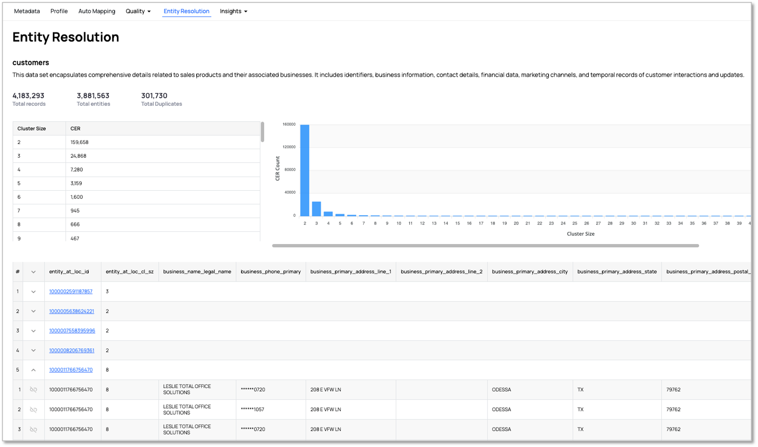Open entity link 1000005638624221
758x447 pixels.
click(x=72, y=311)
